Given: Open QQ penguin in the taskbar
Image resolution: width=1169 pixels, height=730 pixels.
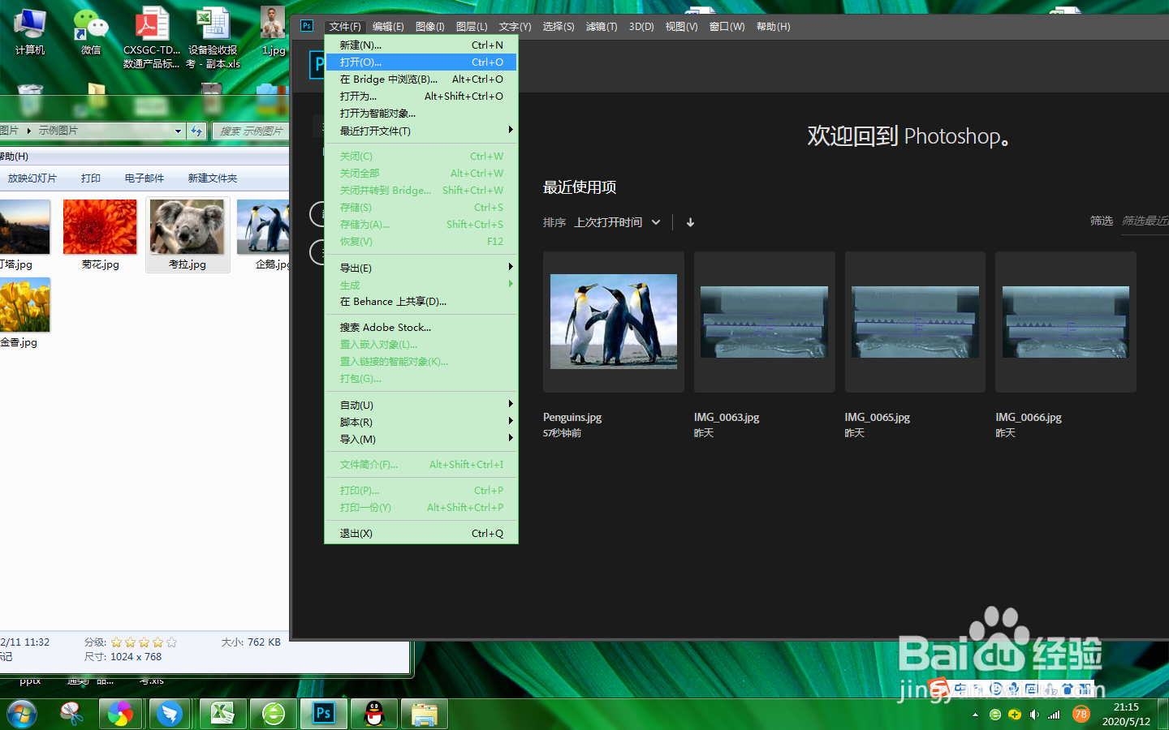Looking at the screenshot, I should click(374, 714).
